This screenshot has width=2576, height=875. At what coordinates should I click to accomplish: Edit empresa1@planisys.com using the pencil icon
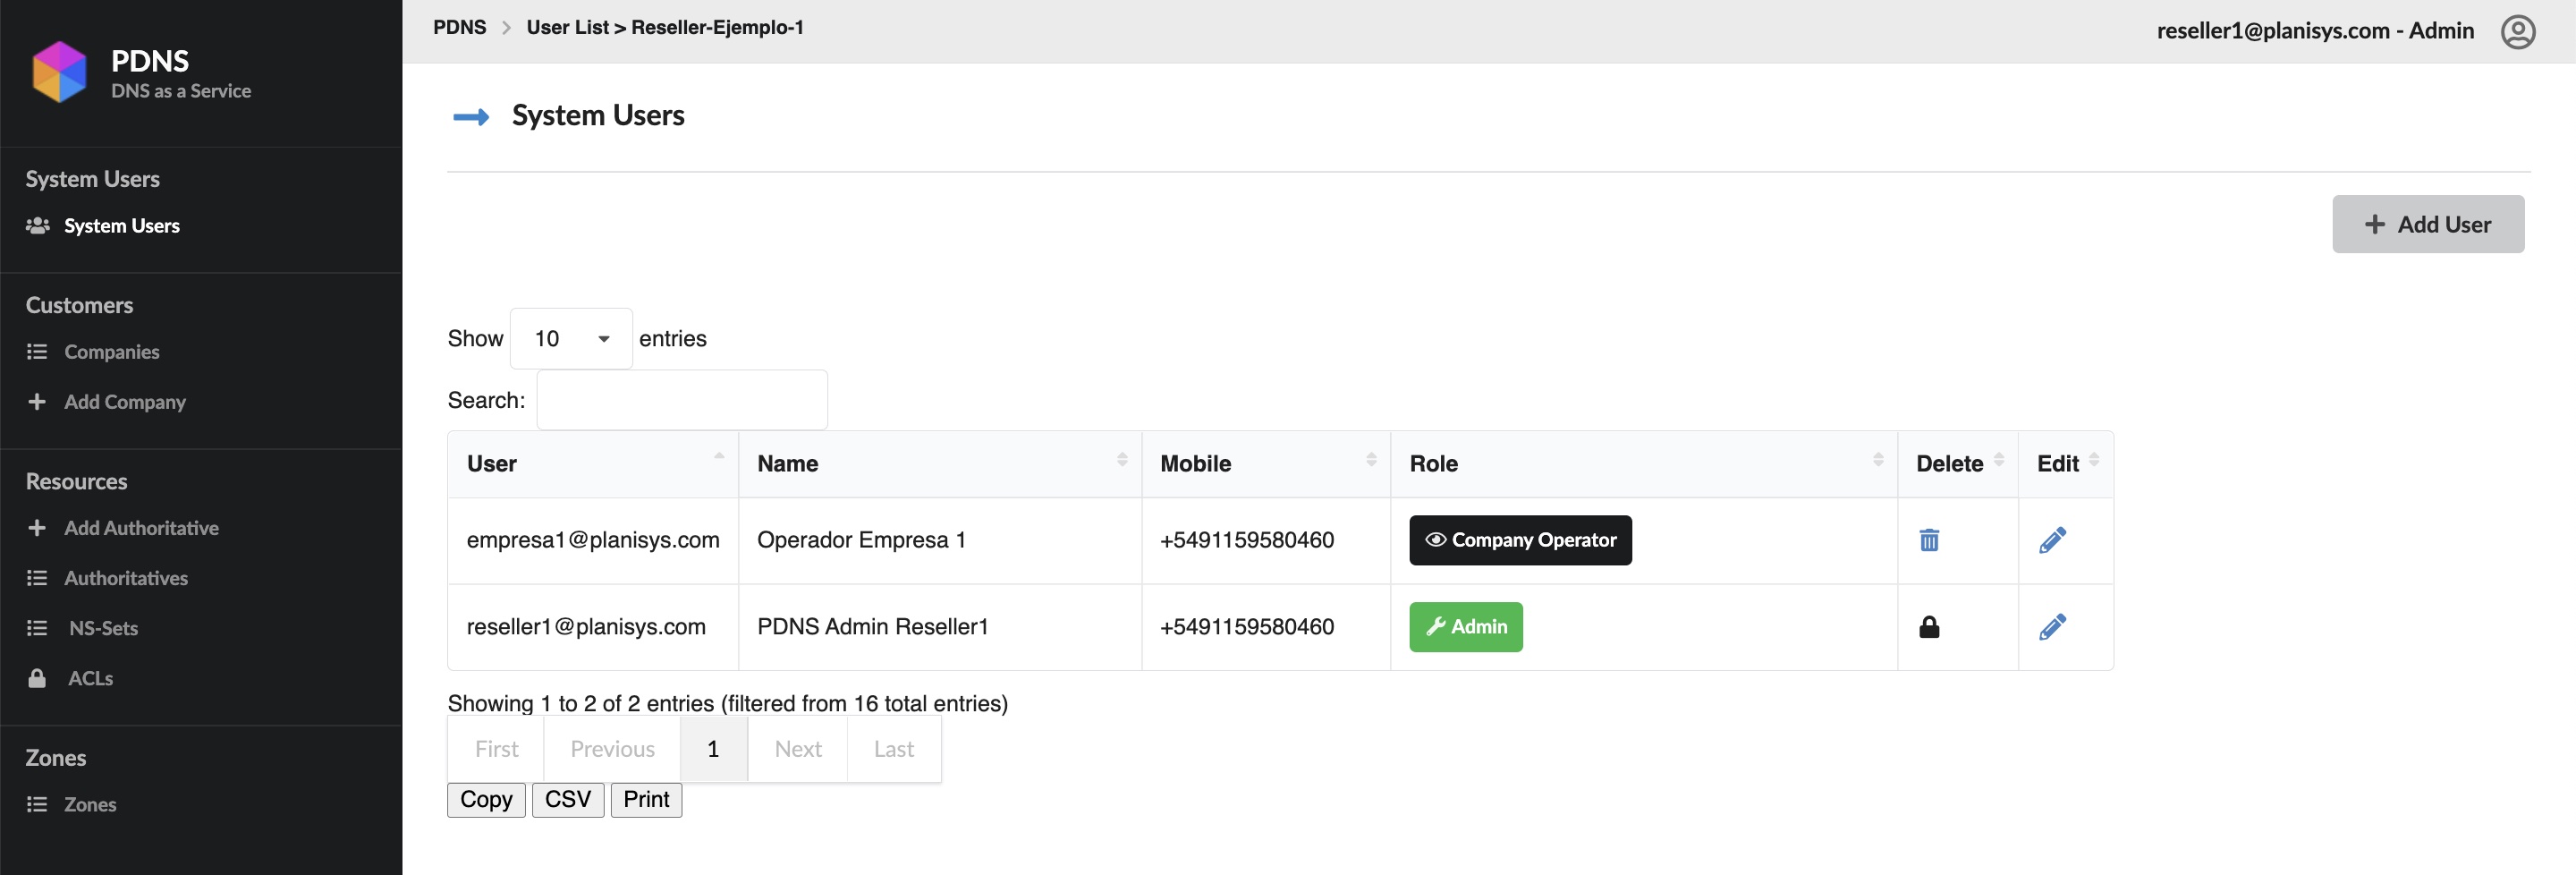click(2052, 540)
